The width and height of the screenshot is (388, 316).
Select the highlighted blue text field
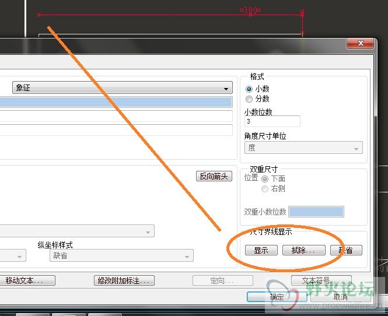(116, 102)
